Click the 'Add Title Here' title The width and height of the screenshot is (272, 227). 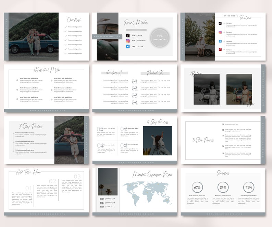pyautogui.click(x=29, y=172)
